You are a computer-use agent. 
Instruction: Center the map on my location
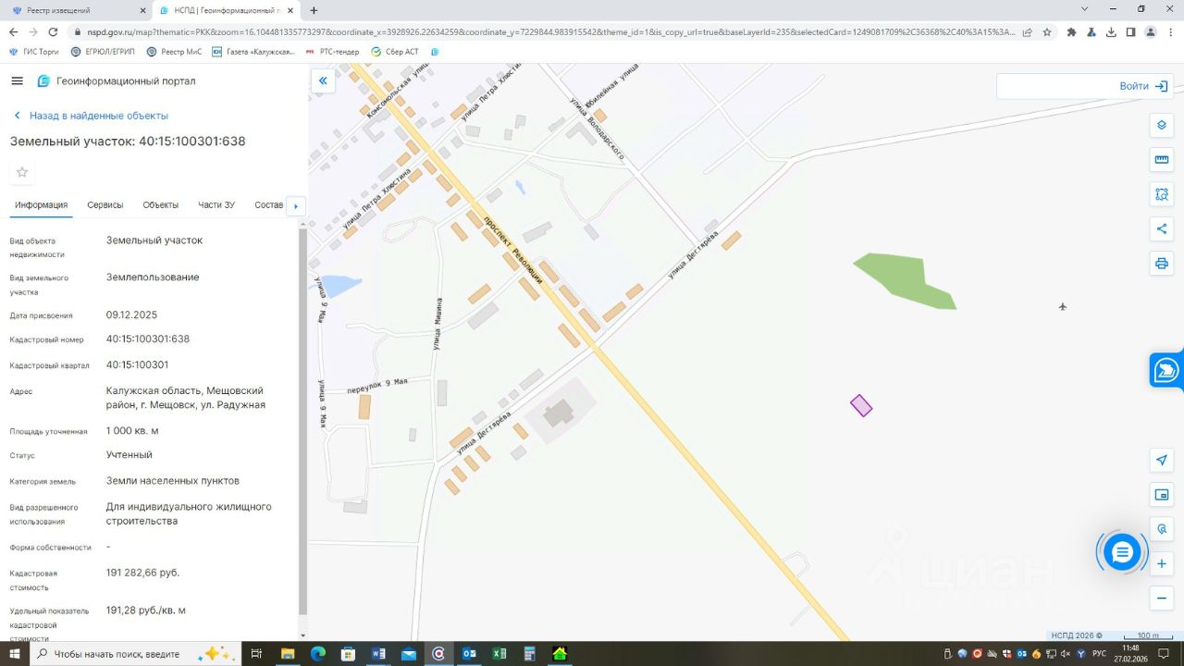pos(1162,460)
